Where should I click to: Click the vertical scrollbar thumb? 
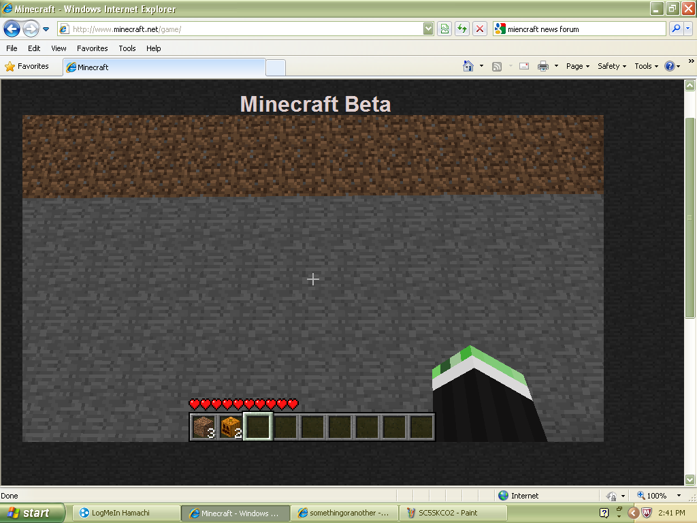(690, 218)
